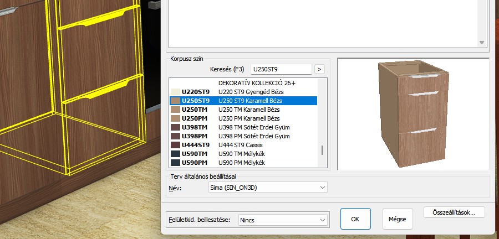Image resolution: width=499 pixels, height=239 pixels.
Task: Confirm with the OK button
Action: 355,219
